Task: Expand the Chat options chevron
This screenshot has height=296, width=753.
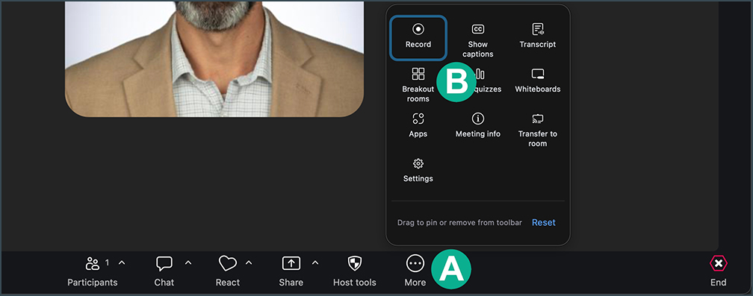Action: point(188,262)
